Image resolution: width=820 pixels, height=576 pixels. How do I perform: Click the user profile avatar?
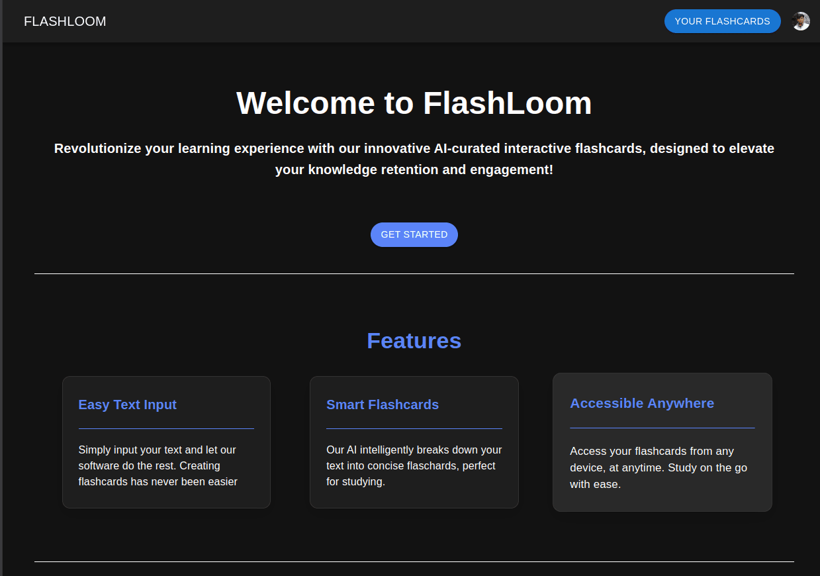coord(801,21)
